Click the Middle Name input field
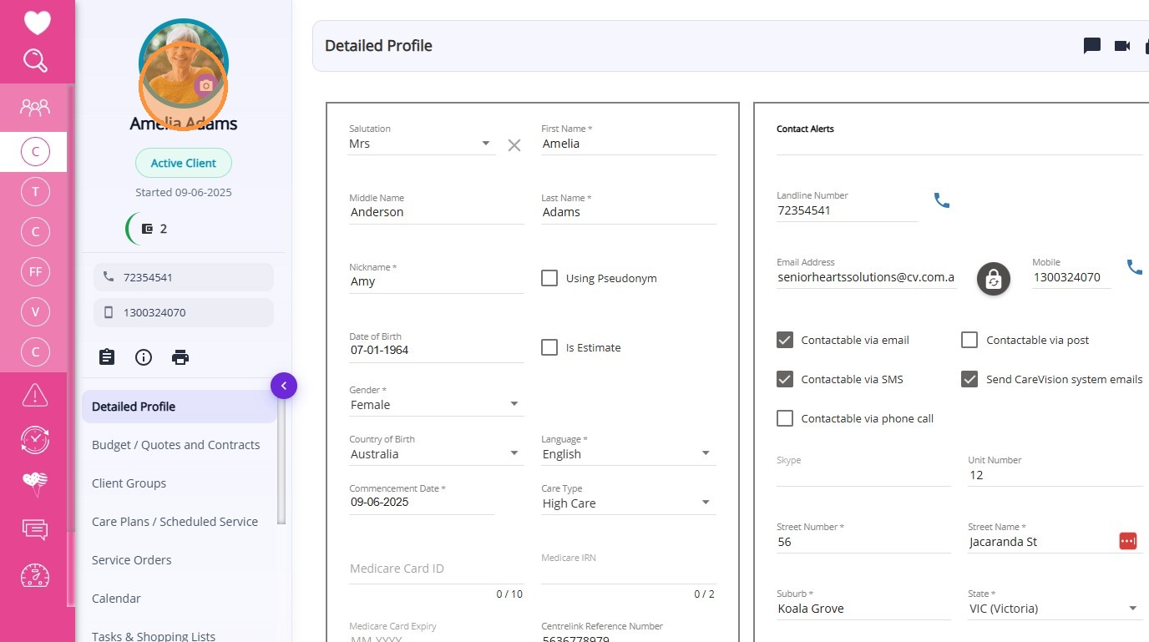The image size is (1149, 642). click(436, 213)
